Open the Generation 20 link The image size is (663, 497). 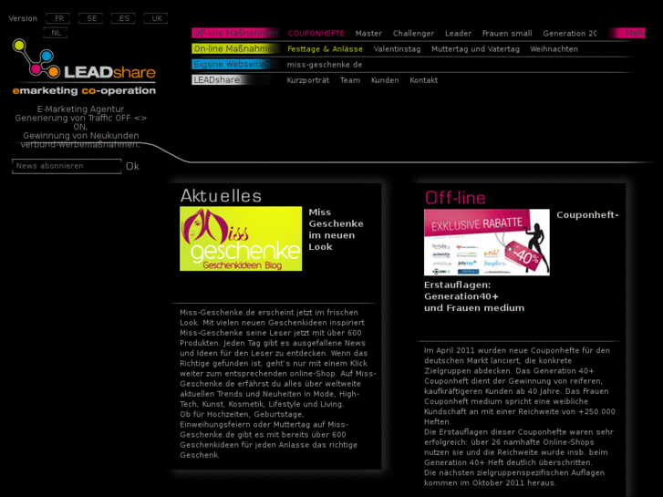point(570,34)
